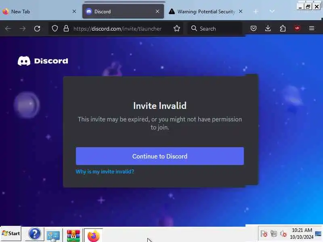Image resolution: width=323 pixels, height=242 pixels.
Task: Open the Why is my invite invalid link
Action: click(105, 172)
